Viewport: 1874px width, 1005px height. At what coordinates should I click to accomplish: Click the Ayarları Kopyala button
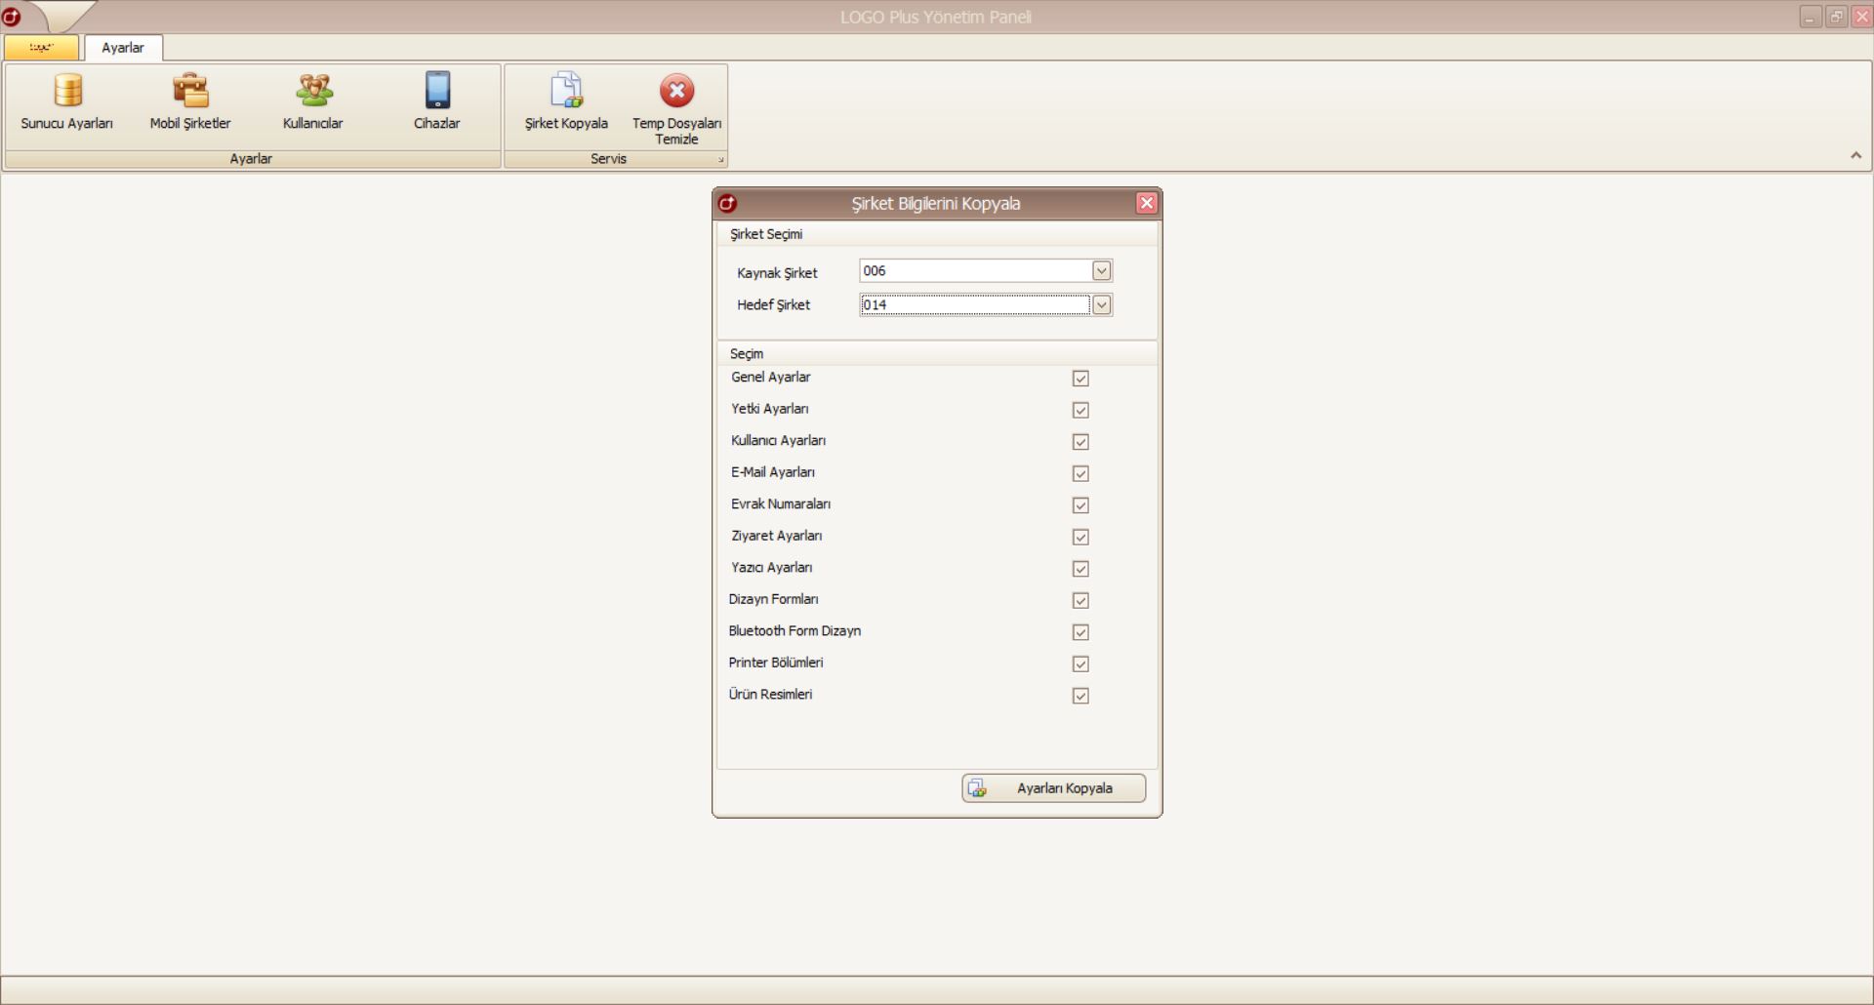pyautogui.click(x=1053, y=788)
